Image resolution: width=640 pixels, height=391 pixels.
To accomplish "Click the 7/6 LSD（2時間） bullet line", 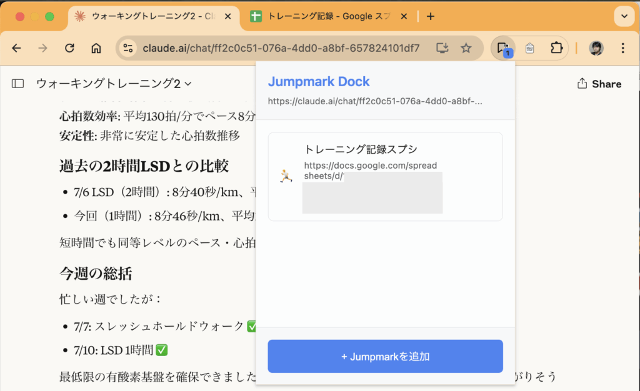I will click(164, 192).
